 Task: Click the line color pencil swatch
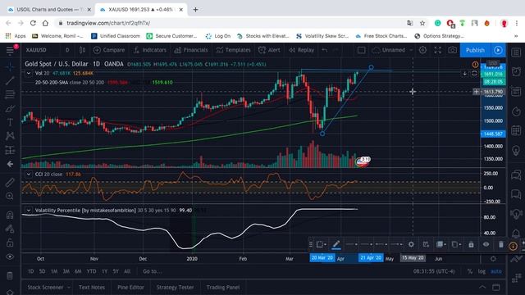336,244
